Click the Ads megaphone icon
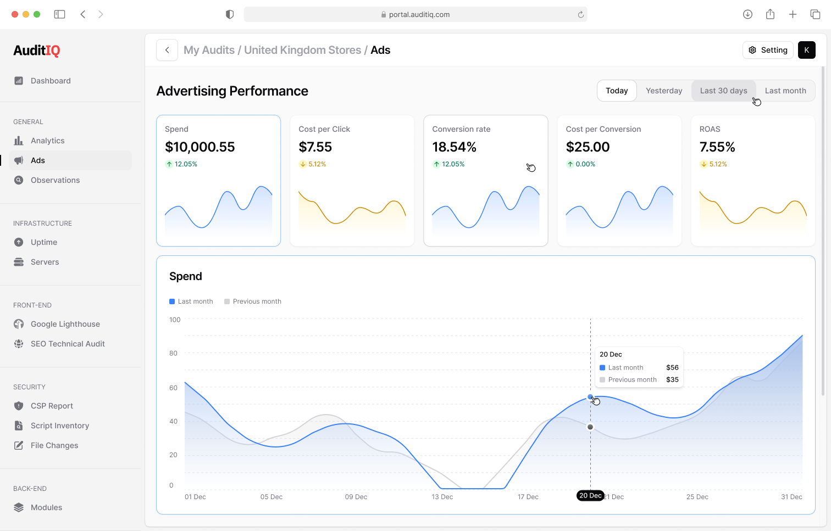831x531 pixels. tap(19, 160)
